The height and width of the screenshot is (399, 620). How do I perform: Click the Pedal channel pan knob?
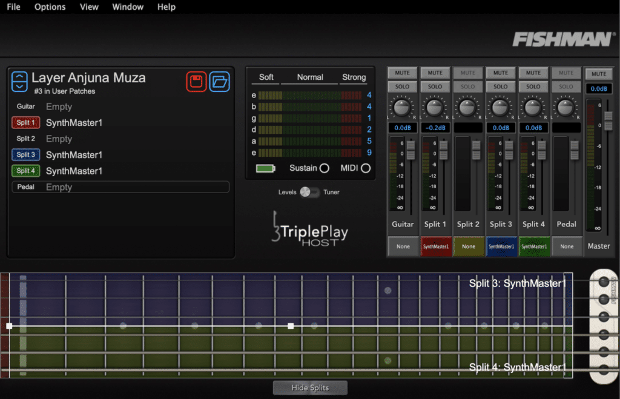566,107
